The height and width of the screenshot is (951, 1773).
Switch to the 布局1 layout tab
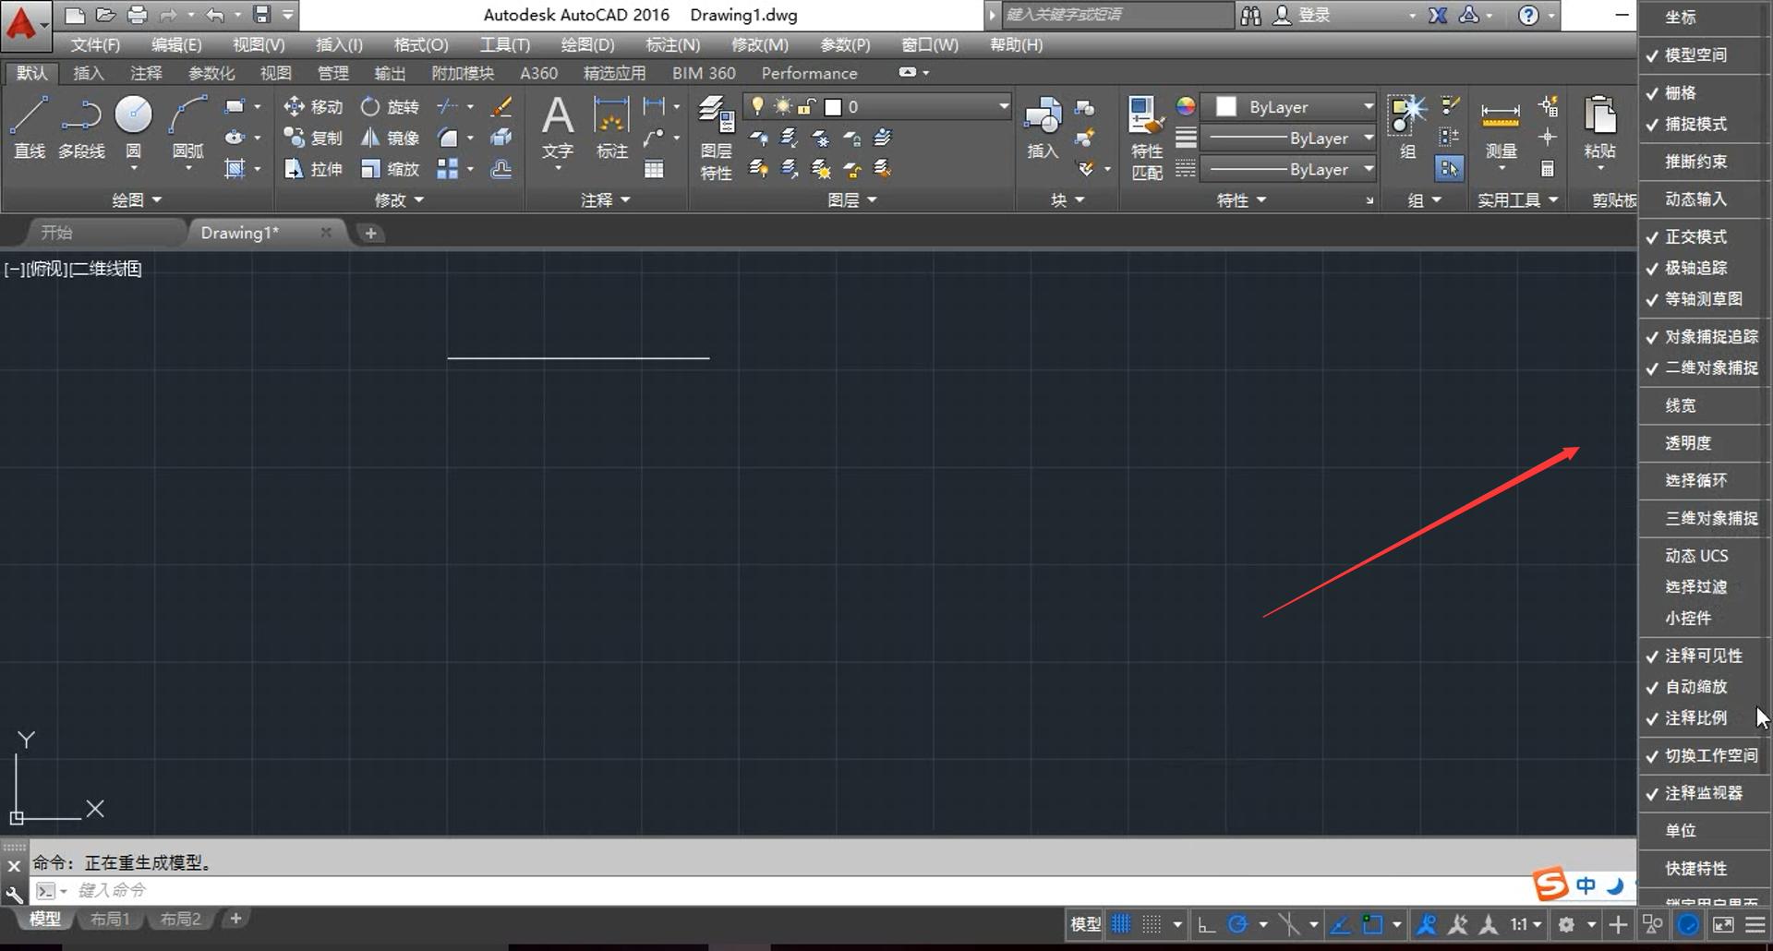110,920
